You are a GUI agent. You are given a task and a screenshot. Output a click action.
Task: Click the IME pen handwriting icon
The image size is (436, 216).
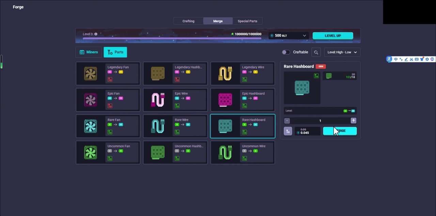tap(406, 59)
